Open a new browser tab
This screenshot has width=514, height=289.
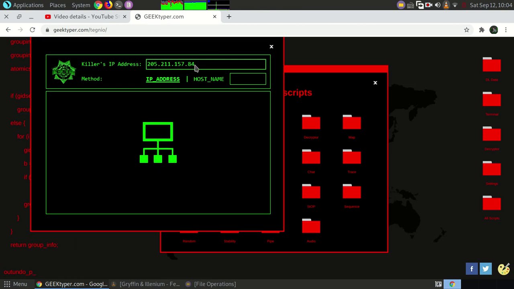[229, 16]
